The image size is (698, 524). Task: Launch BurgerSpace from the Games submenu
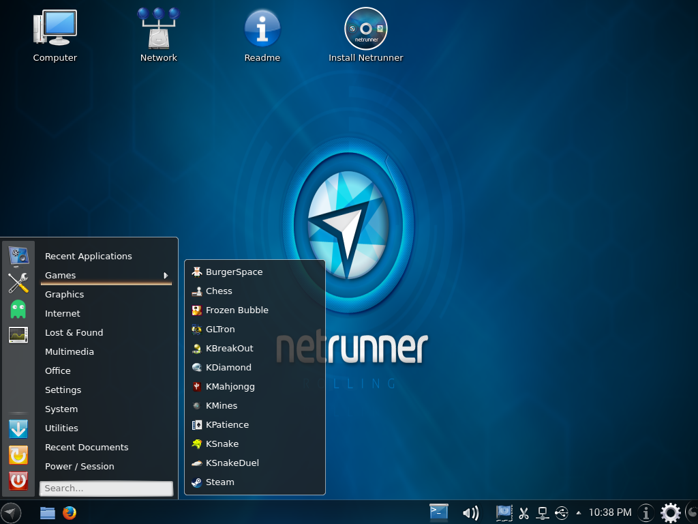(255, 272)
